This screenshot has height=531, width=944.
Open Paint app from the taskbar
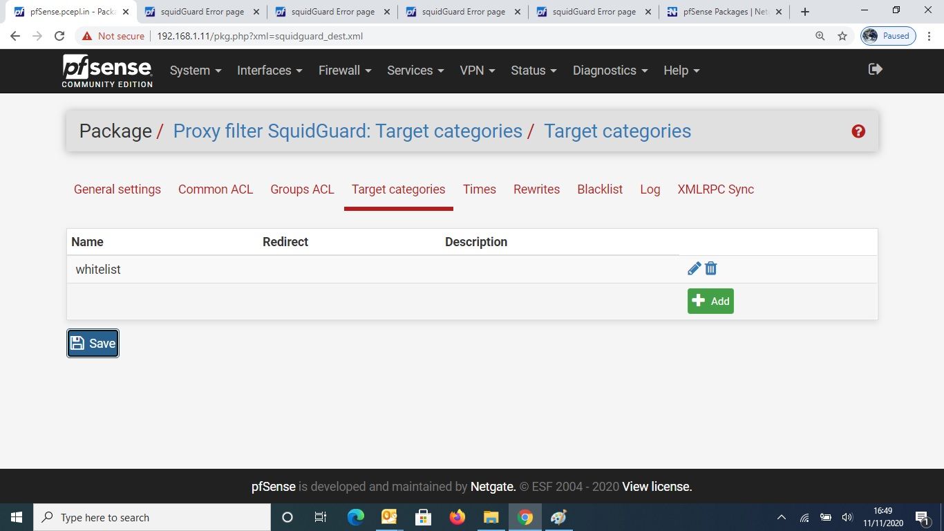[x=558, y=517]
